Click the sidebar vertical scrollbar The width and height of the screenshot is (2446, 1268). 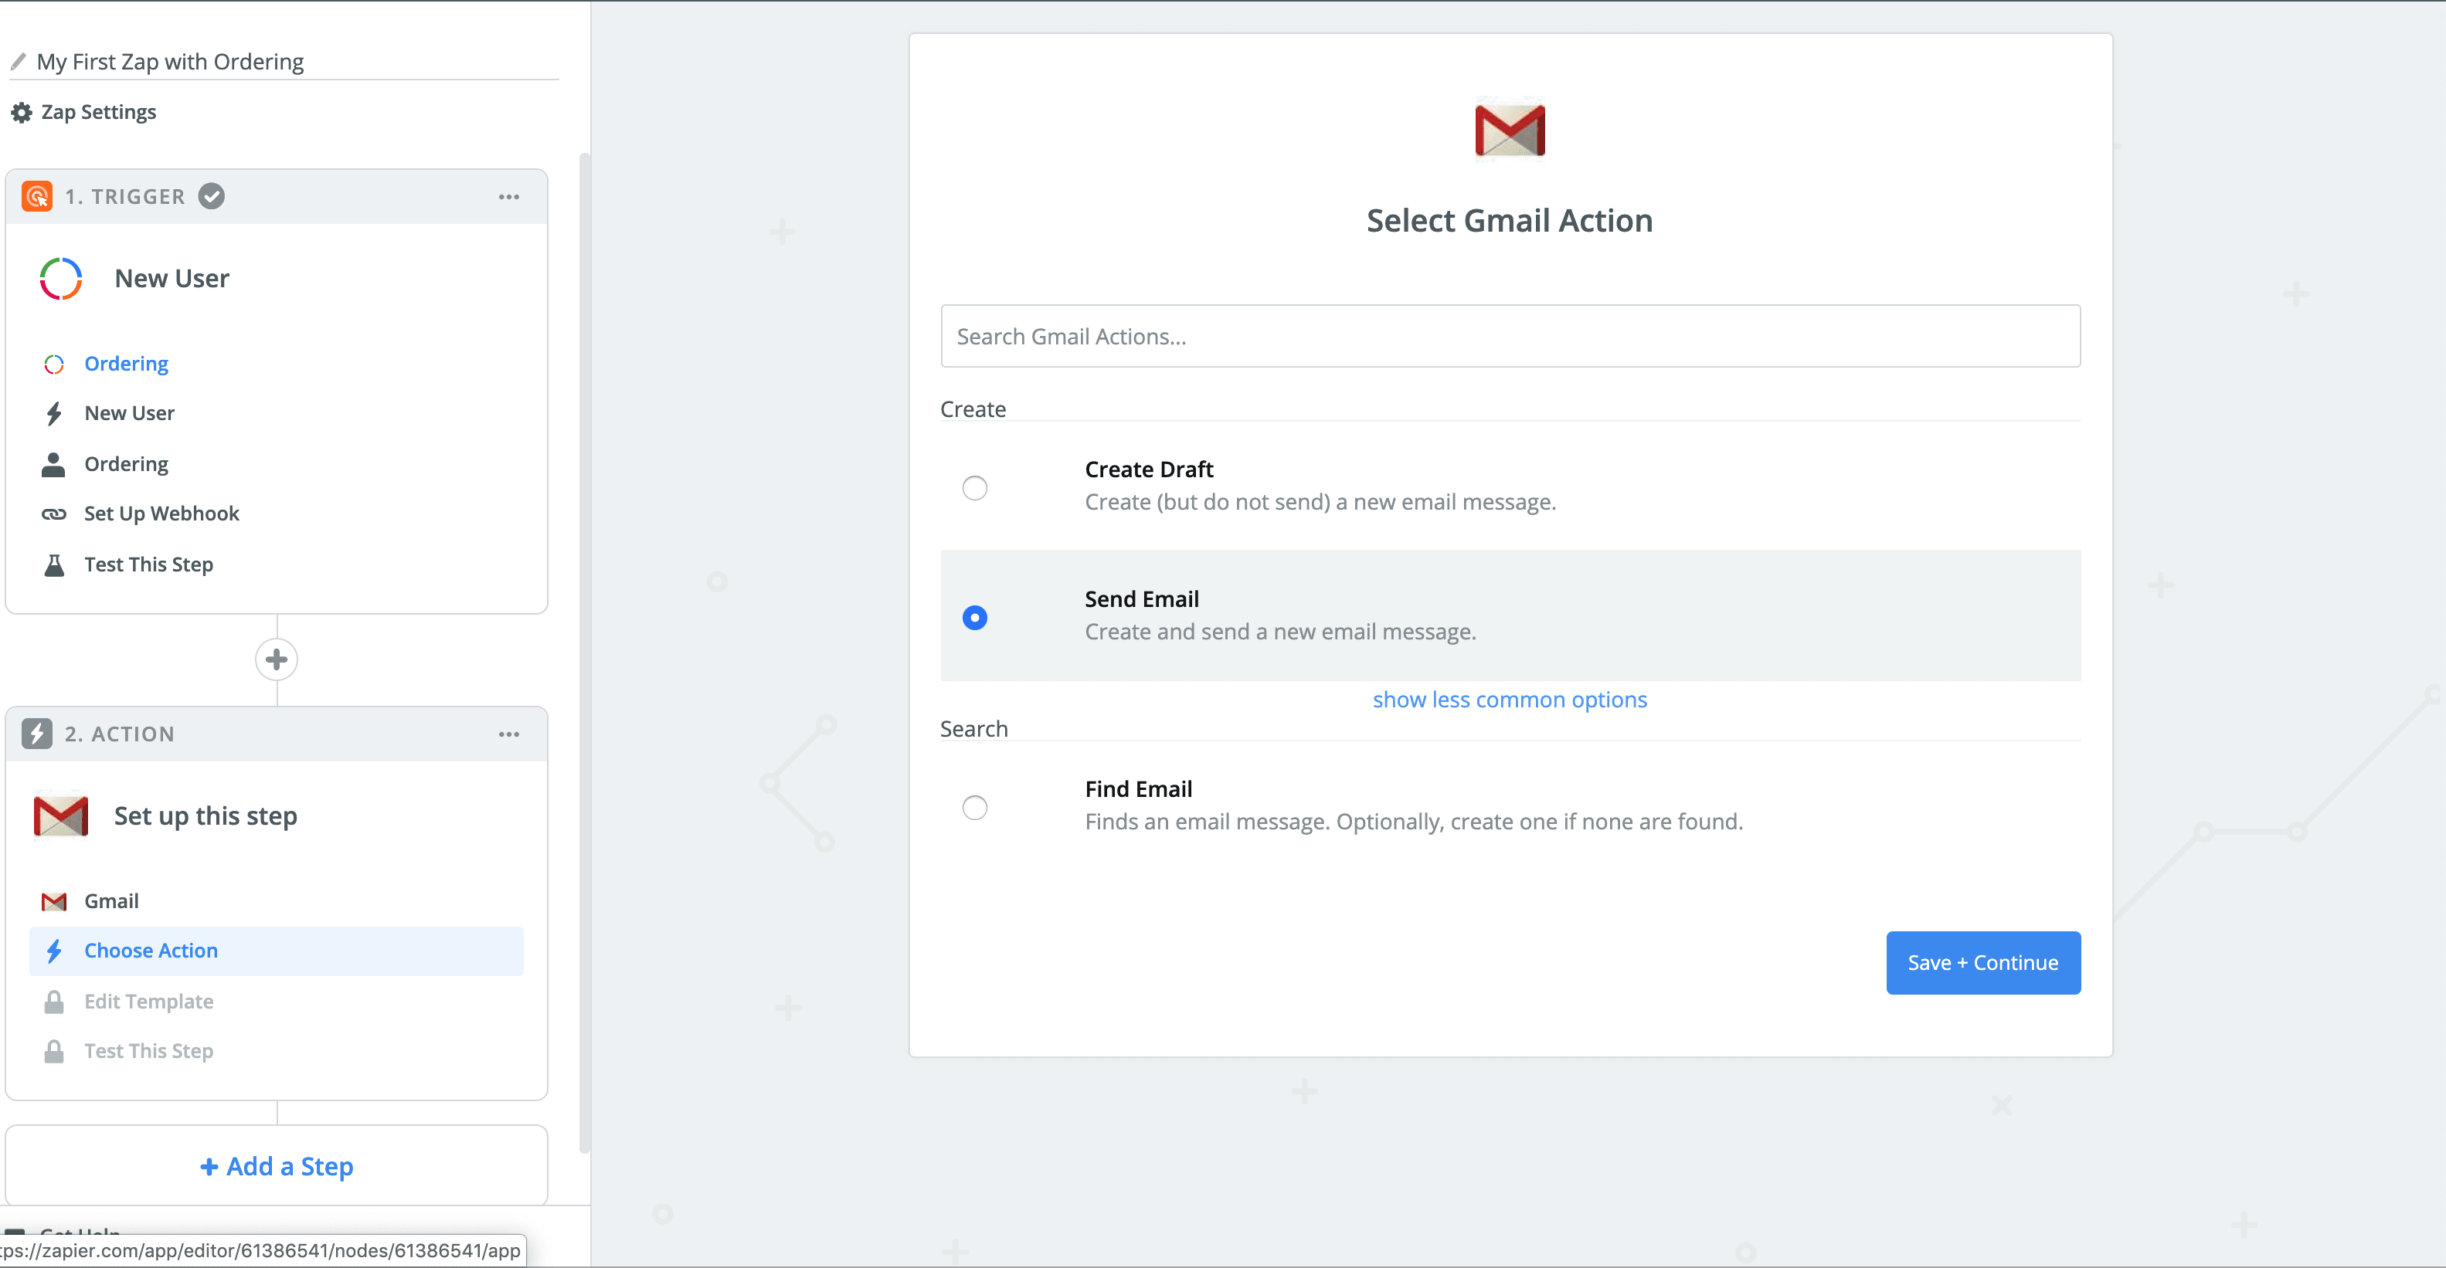pyautogui.click(x=584, y=653)
